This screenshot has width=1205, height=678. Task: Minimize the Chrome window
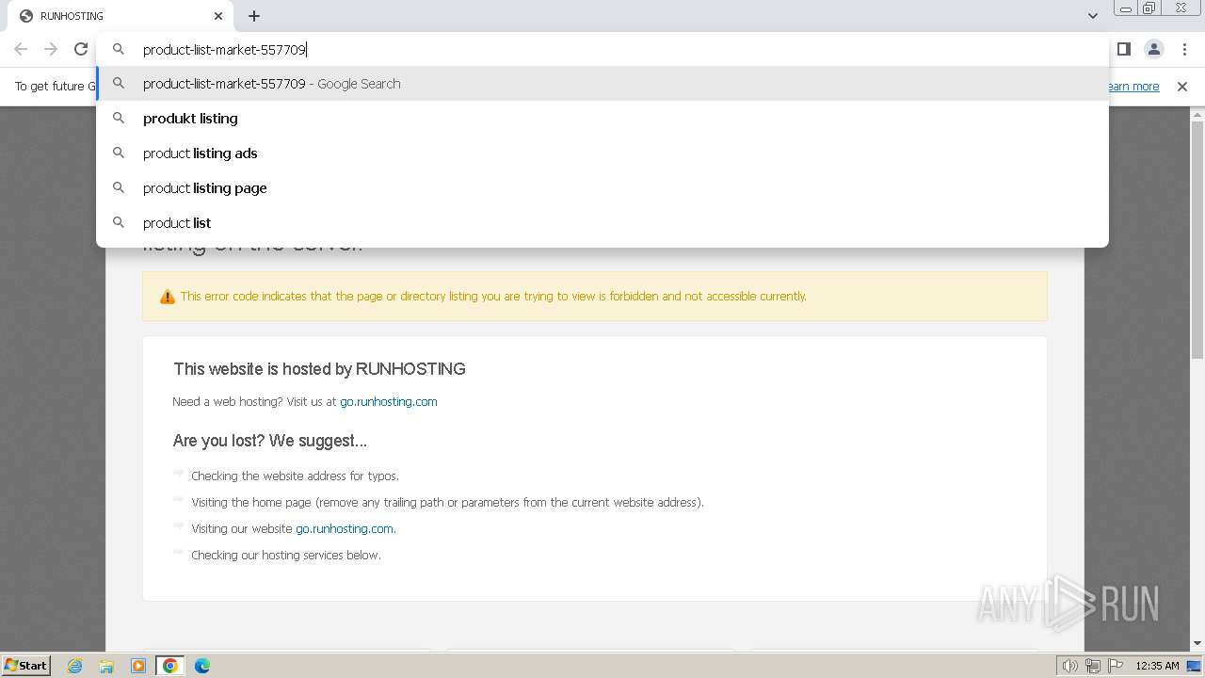click(x=1125, y=8)
